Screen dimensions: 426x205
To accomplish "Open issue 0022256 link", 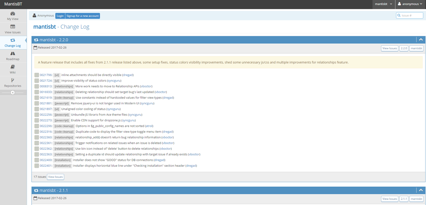I will tap(46, 115).
